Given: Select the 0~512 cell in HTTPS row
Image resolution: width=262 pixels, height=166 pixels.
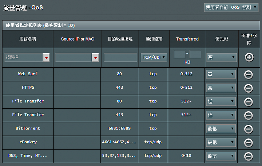Looking at the screenshot, I should click(x=186, y=88).
